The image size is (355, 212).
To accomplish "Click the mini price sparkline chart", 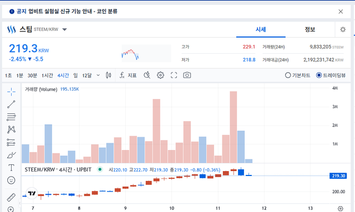I will (146, 53).
